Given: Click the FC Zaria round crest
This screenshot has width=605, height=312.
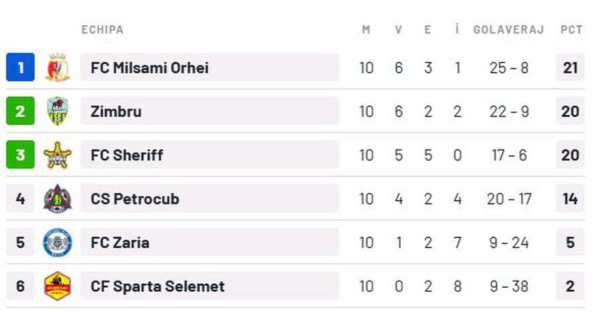Looking at the screenshot, I should pyautogui.click(x=58, y=242).
